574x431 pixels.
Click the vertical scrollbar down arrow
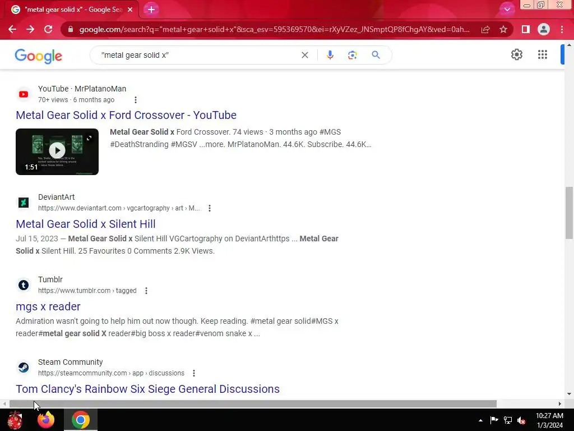[x=569, y=395]
